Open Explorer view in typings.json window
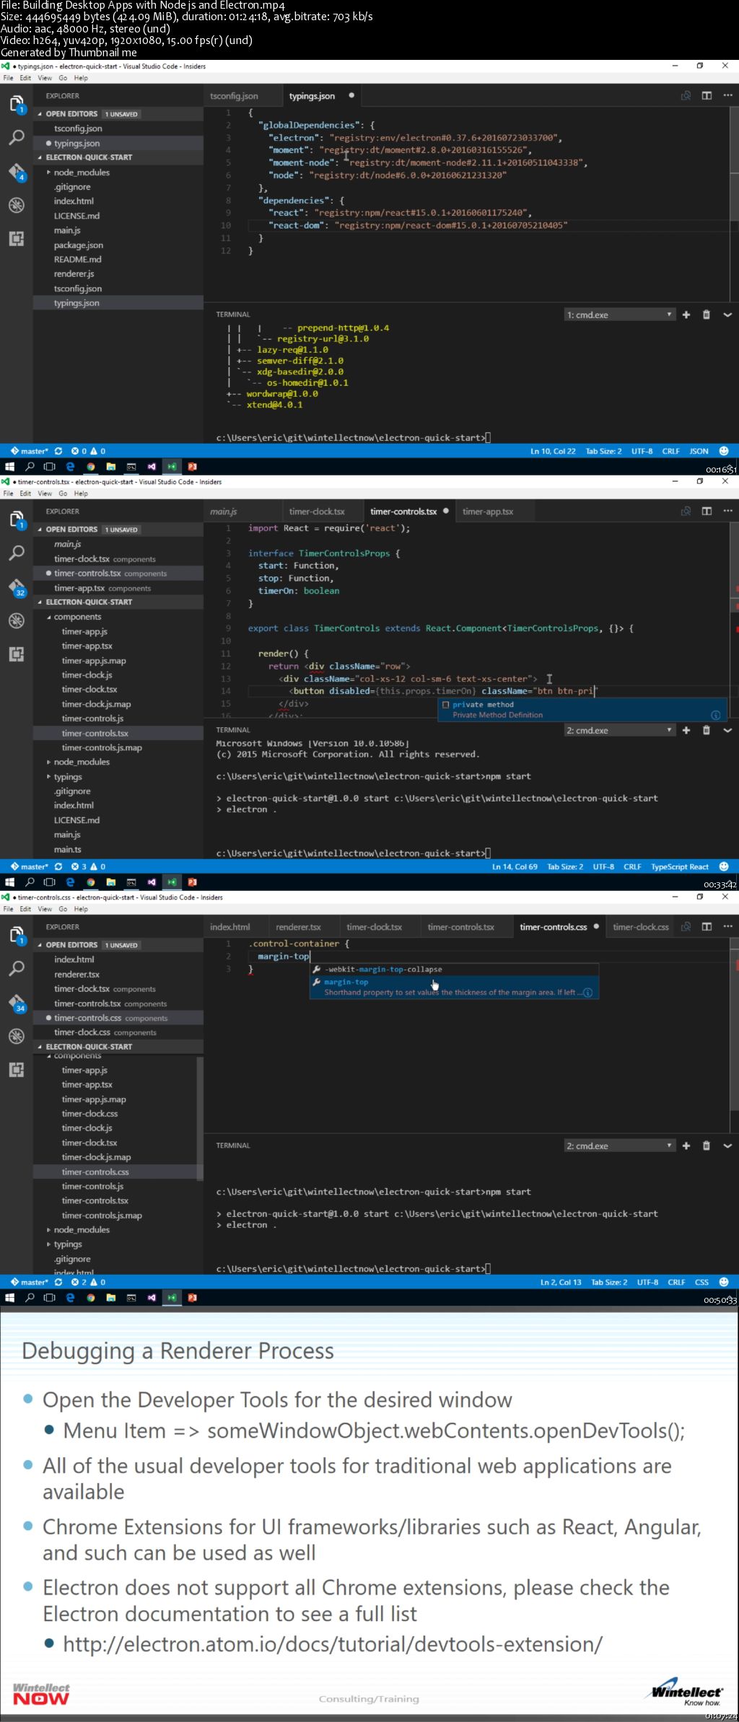 [x=17, y=105]
